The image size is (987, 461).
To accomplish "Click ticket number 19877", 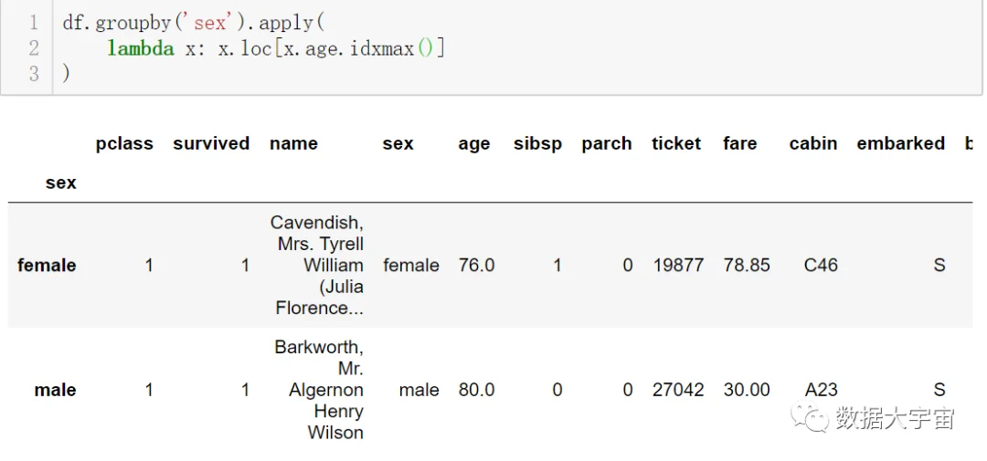I will pos(678,266).
